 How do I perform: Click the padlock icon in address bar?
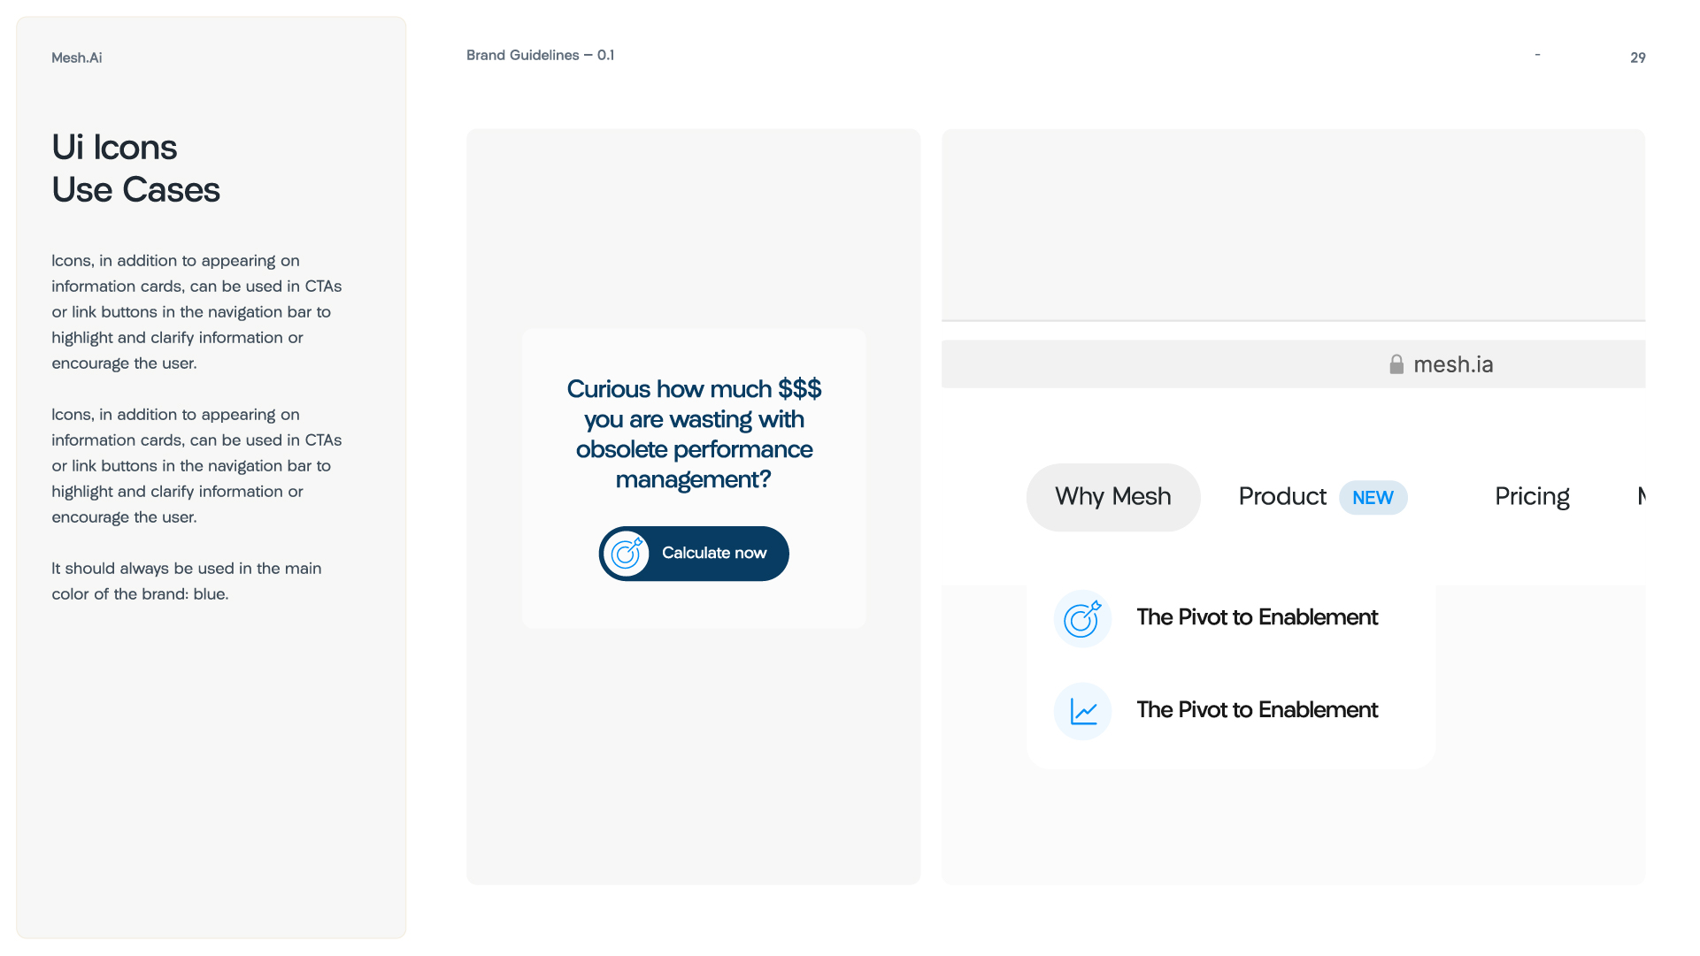[1396, 364]
